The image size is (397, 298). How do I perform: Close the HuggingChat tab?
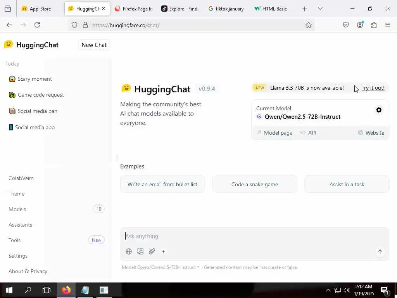[104, 9]
